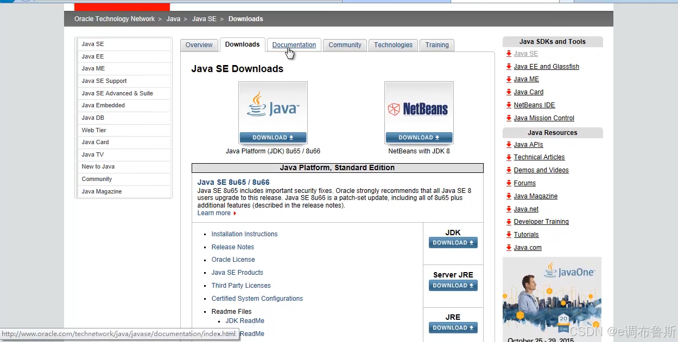Open Java.net link
This screenshot has width=678, height=342.
pos(526,209)
